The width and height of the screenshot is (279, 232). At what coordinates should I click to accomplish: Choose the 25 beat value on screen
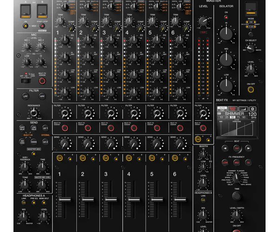pos(227,117)
